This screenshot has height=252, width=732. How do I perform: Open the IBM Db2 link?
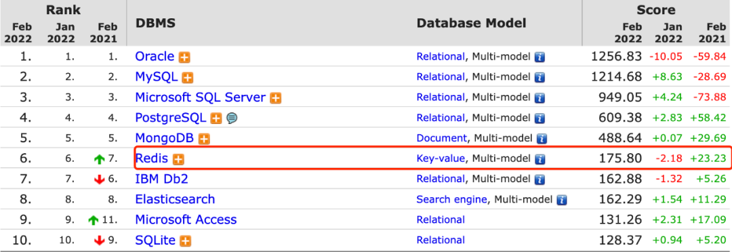161,180
